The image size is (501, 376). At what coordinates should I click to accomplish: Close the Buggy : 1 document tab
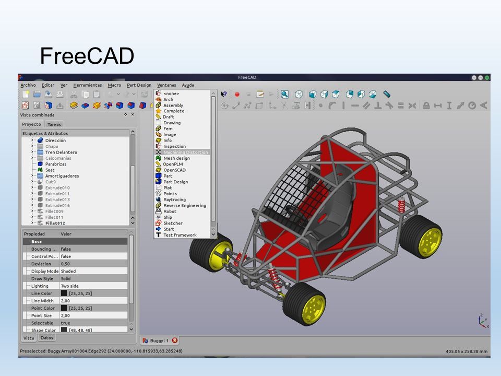tap(175, 340)
